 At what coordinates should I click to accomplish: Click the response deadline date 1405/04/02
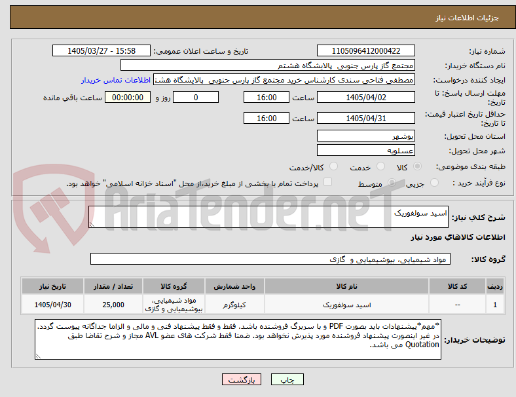[x=365, y=98]
